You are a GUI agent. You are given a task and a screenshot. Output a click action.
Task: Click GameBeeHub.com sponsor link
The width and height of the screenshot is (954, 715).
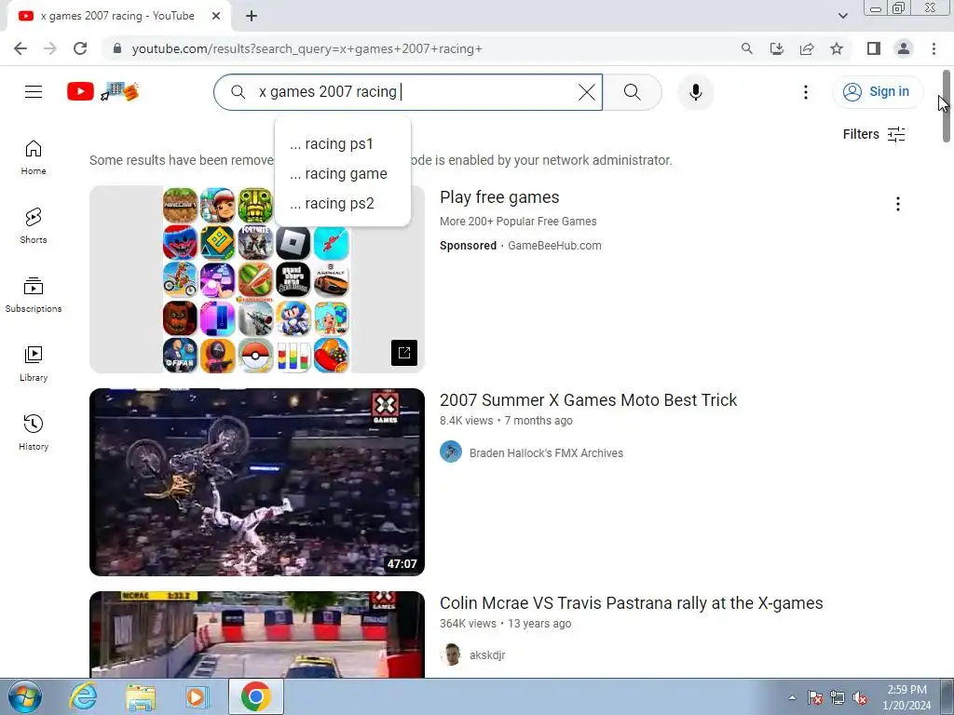(554, 246)
